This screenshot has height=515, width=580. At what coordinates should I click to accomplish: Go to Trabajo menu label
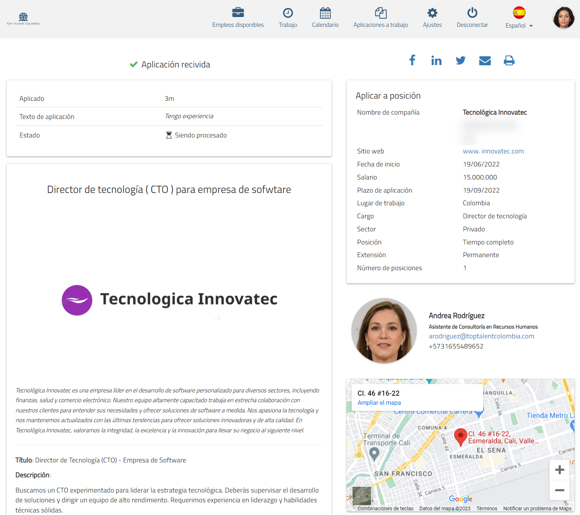coord(288,25)
